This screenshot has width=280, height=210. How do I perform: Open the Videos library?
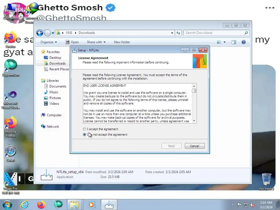pos(54,104)
